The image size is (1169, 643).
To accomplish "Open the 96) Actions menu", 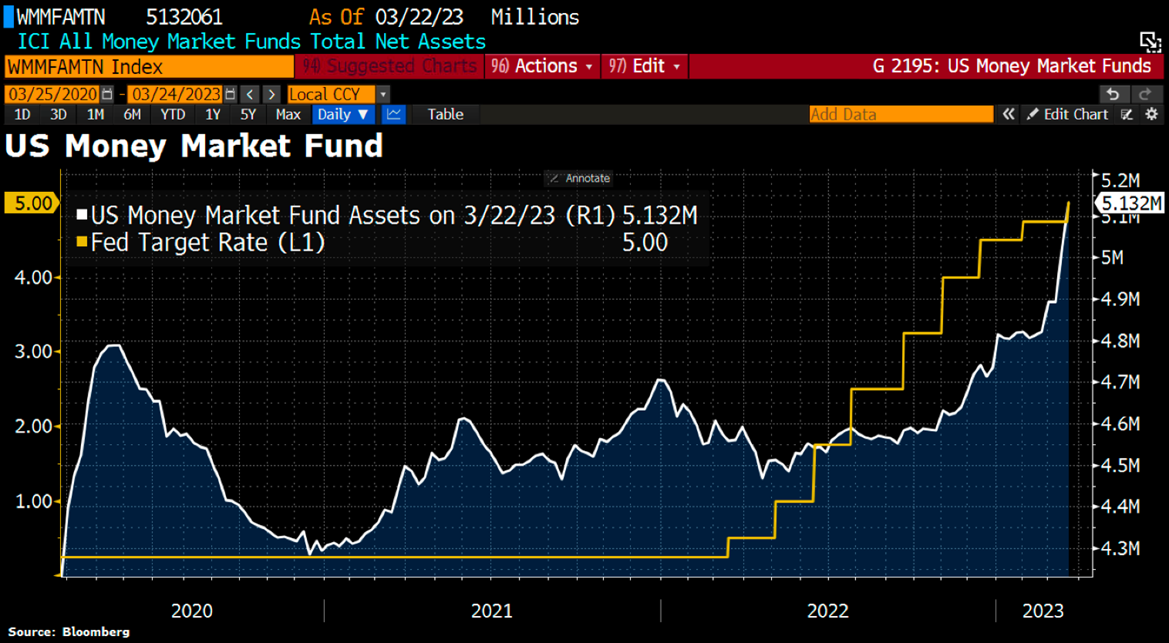I will pos(542,66).
